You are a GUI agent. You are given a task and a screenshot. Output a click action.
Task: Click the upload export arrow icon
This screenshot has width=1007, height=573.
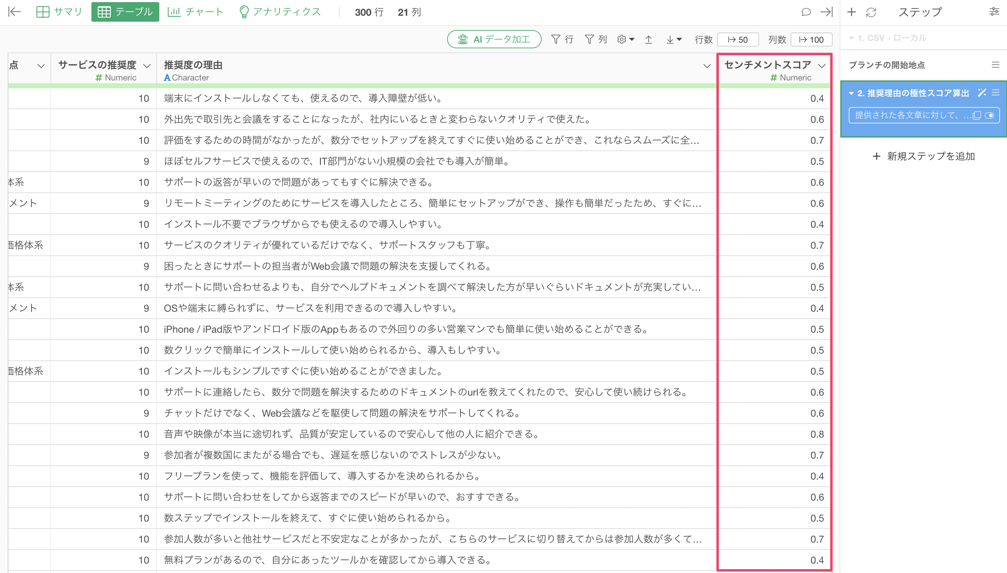coord(648,39)
